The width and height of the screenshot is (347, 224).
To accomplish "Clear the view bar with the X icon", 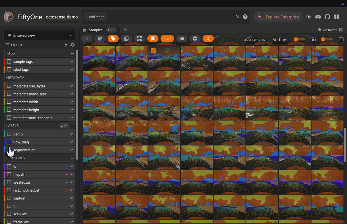I will coord(238,17).
